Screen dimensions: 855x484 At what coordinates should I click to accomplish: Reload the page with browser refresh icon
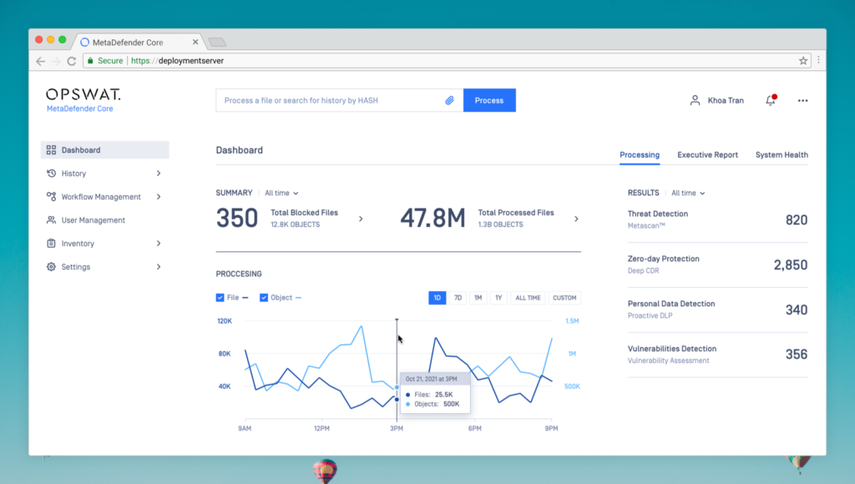72,61
